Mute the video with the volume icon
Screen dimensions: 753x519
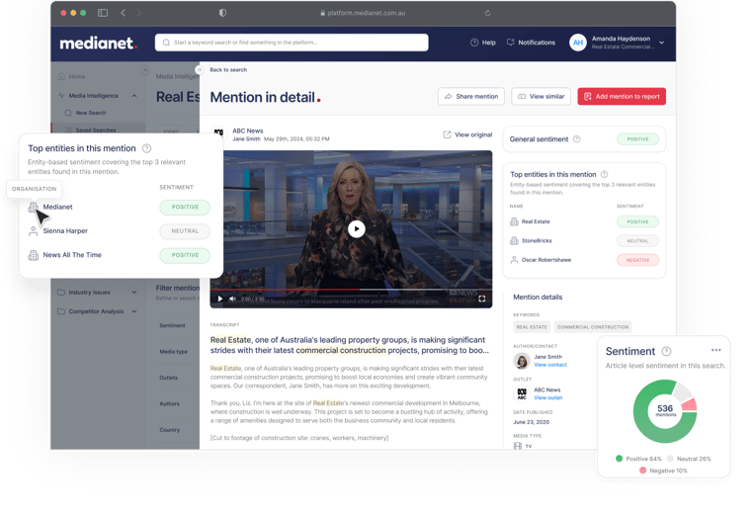[x=232, y=299]
